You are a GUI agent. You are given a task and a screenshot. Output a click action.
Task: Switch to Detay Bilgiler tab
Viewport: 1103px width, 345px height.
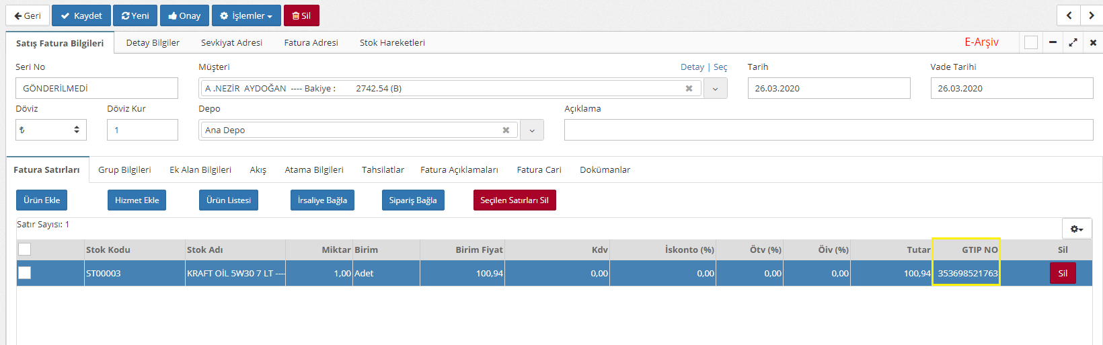pos(153,42)
